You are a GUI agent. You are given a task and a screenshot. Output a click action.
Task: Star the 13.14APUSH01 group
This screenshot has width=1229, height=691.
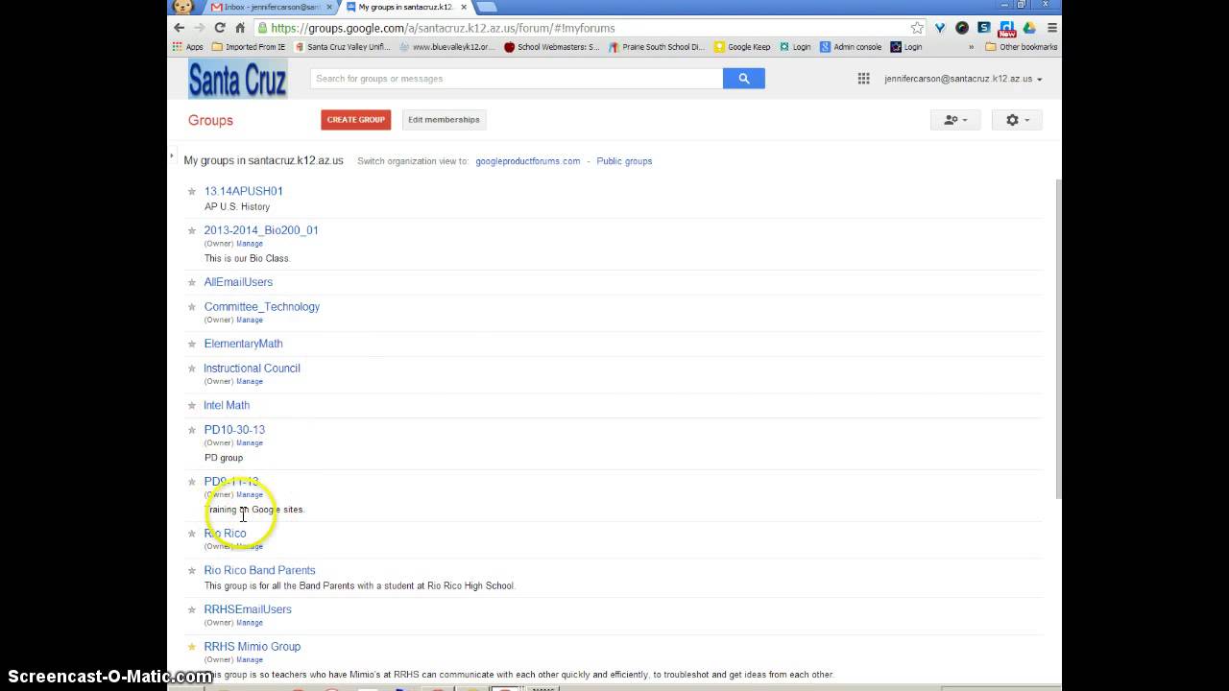(191, 191)
